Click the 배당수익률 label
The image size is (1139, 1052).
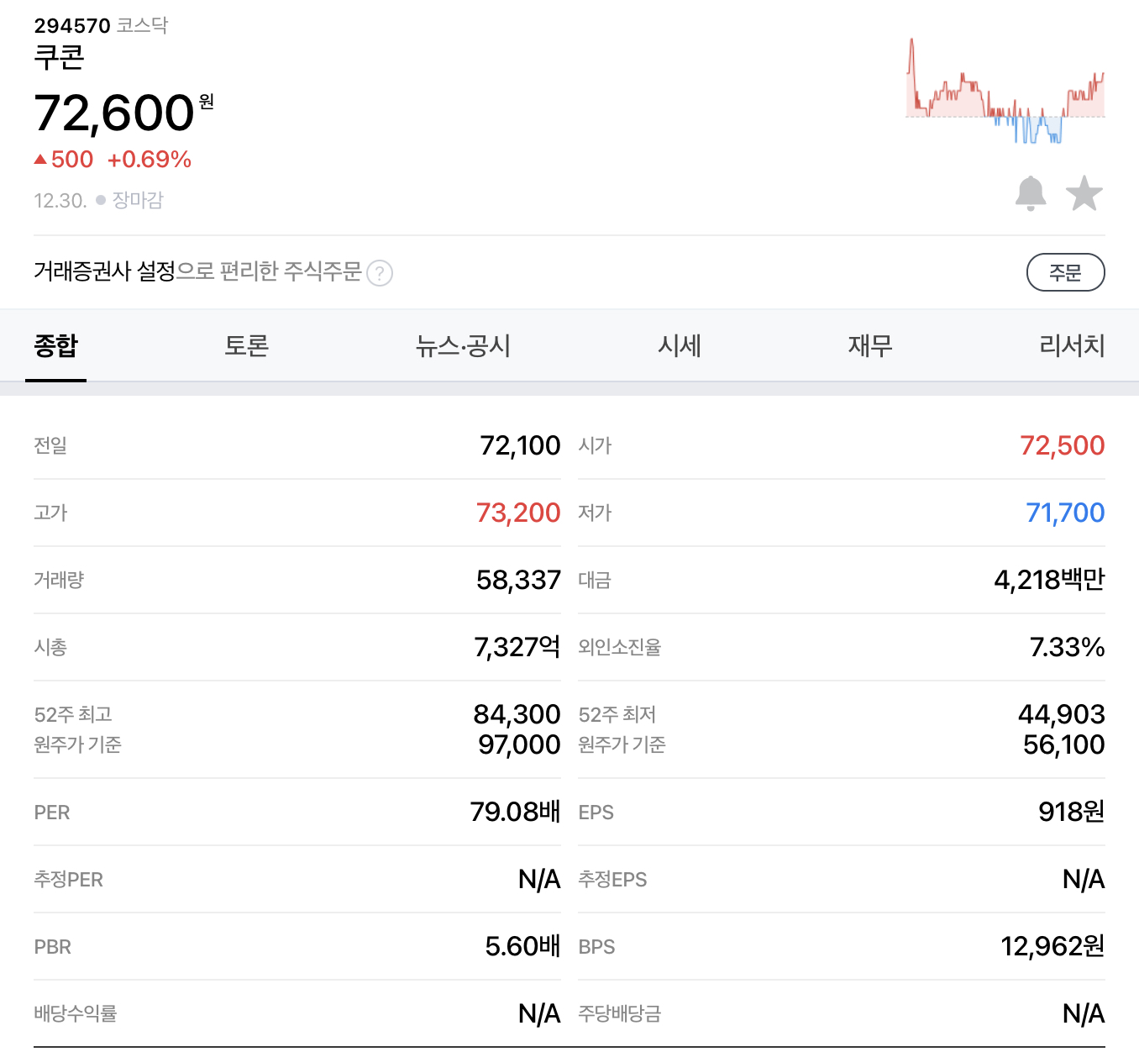(76, 1013)
